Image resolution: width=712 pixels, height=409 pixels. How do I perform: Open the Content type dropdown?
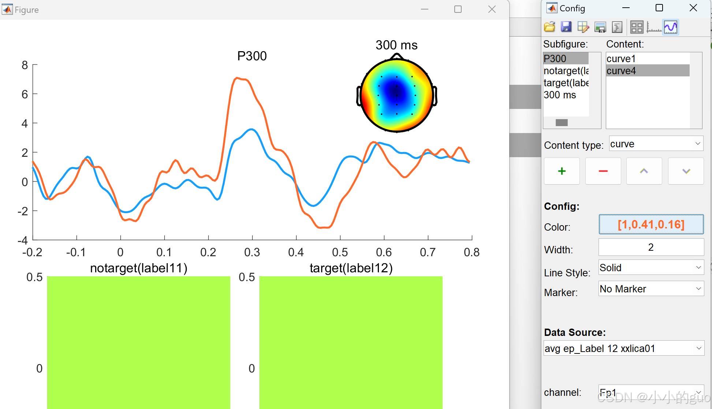[x=656, y=144]
